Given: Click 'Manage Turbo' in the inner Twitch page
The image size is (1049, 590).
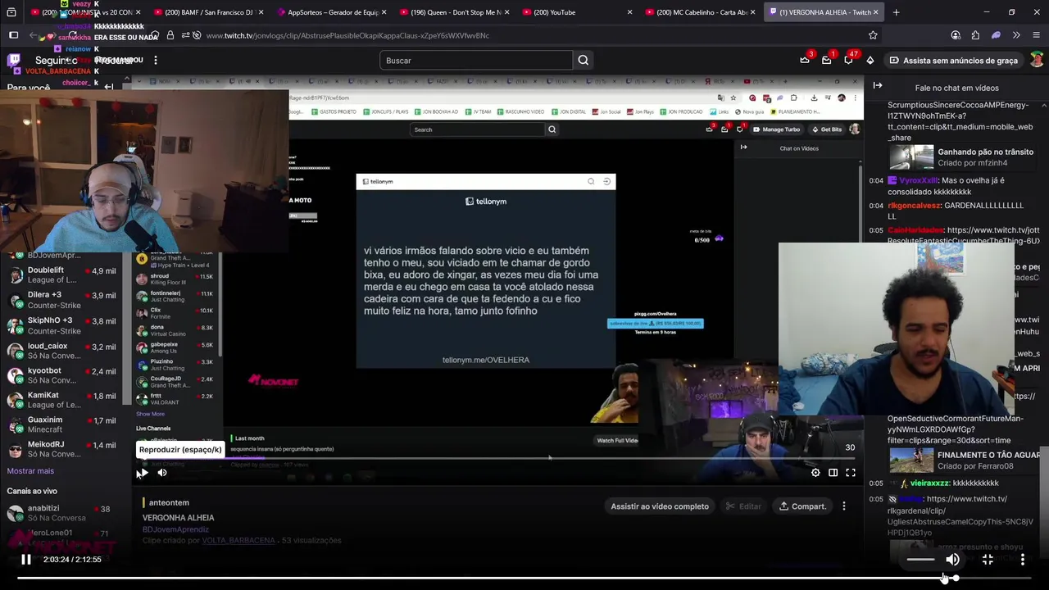Looking at the screenshot, I should 777,129.
